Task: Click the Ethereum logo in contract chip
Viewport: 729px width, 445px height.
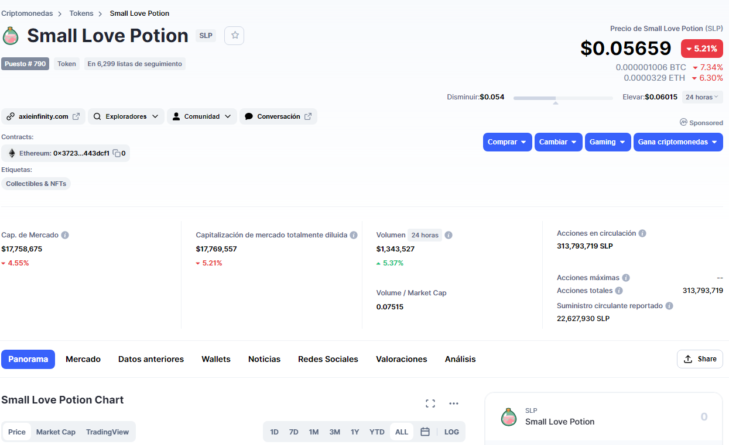Action: 11,153
